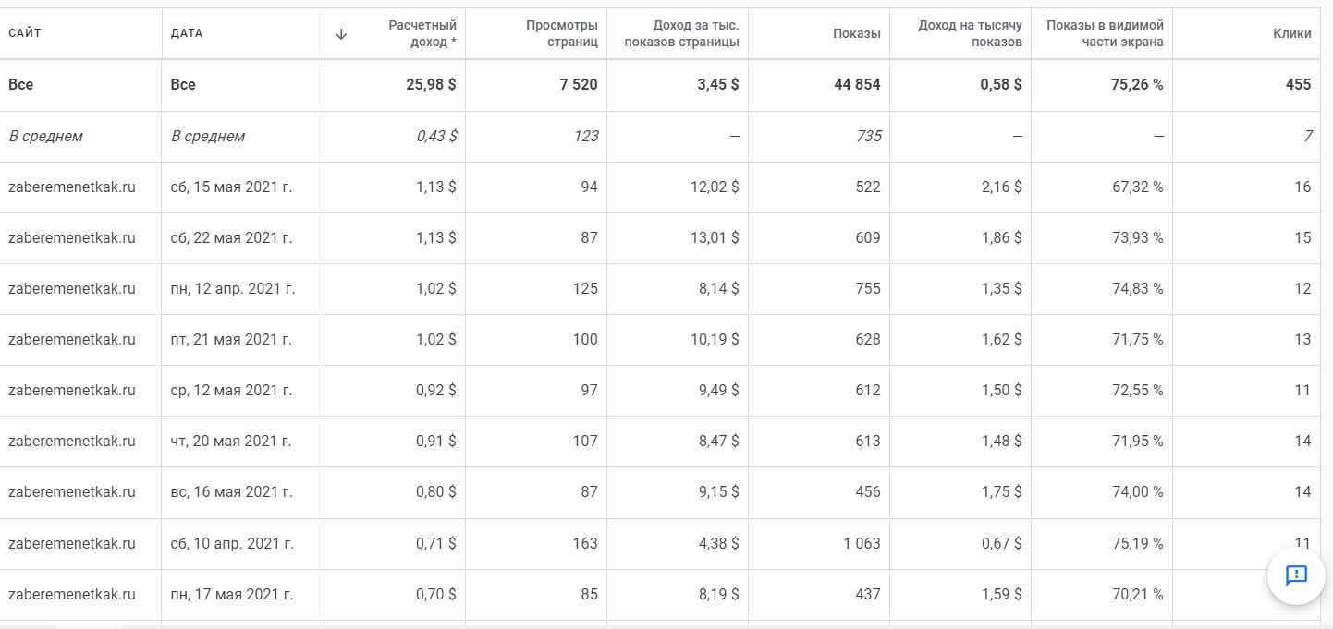Click the ДАТА column header

pos(187,33)
